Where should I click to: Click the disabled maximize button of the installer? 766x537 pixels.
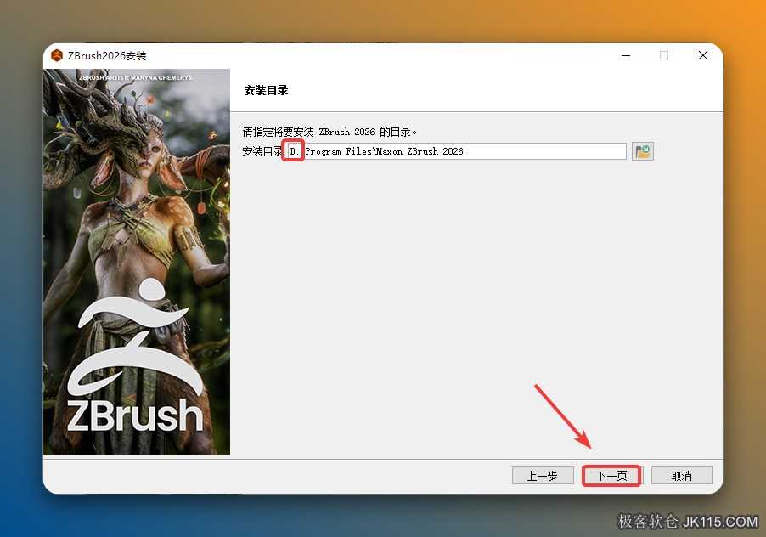[664, 56]
